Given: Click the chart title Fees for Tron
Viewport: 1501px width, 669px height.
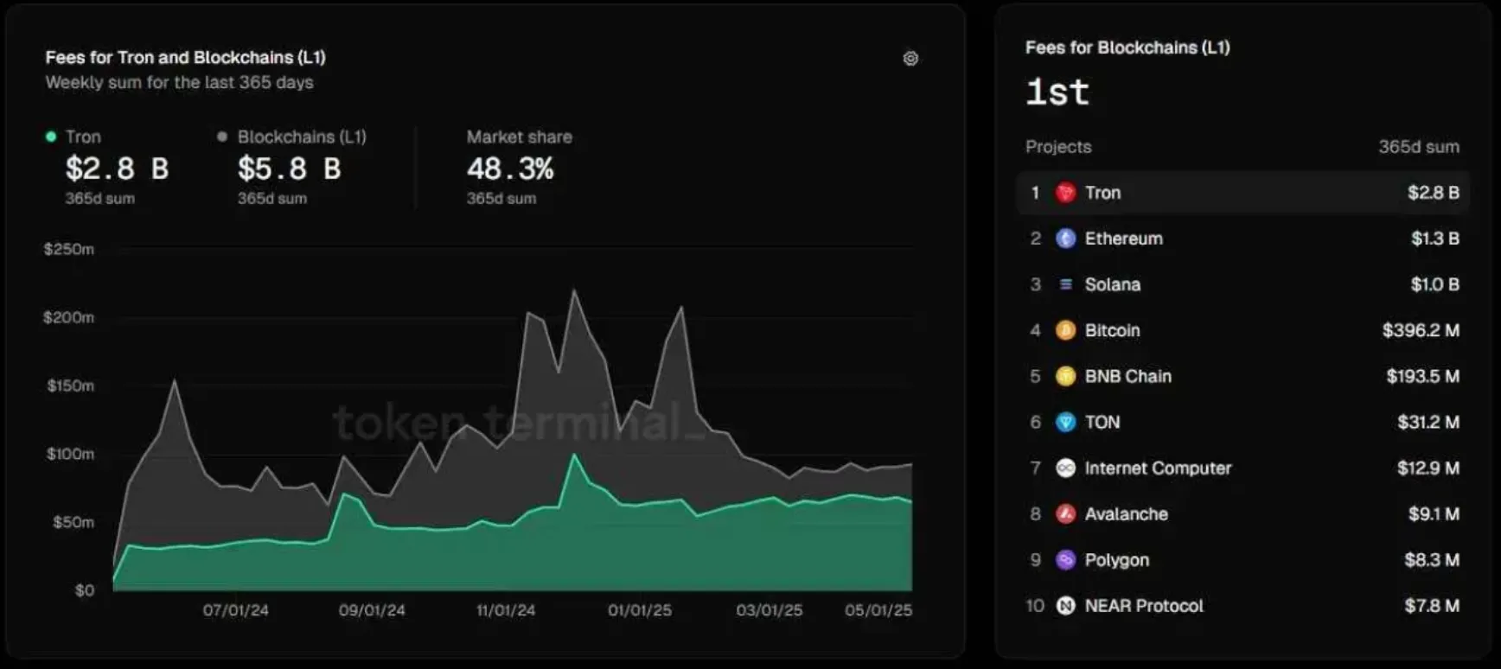Looking at the screenshot, I should (185, 57).
